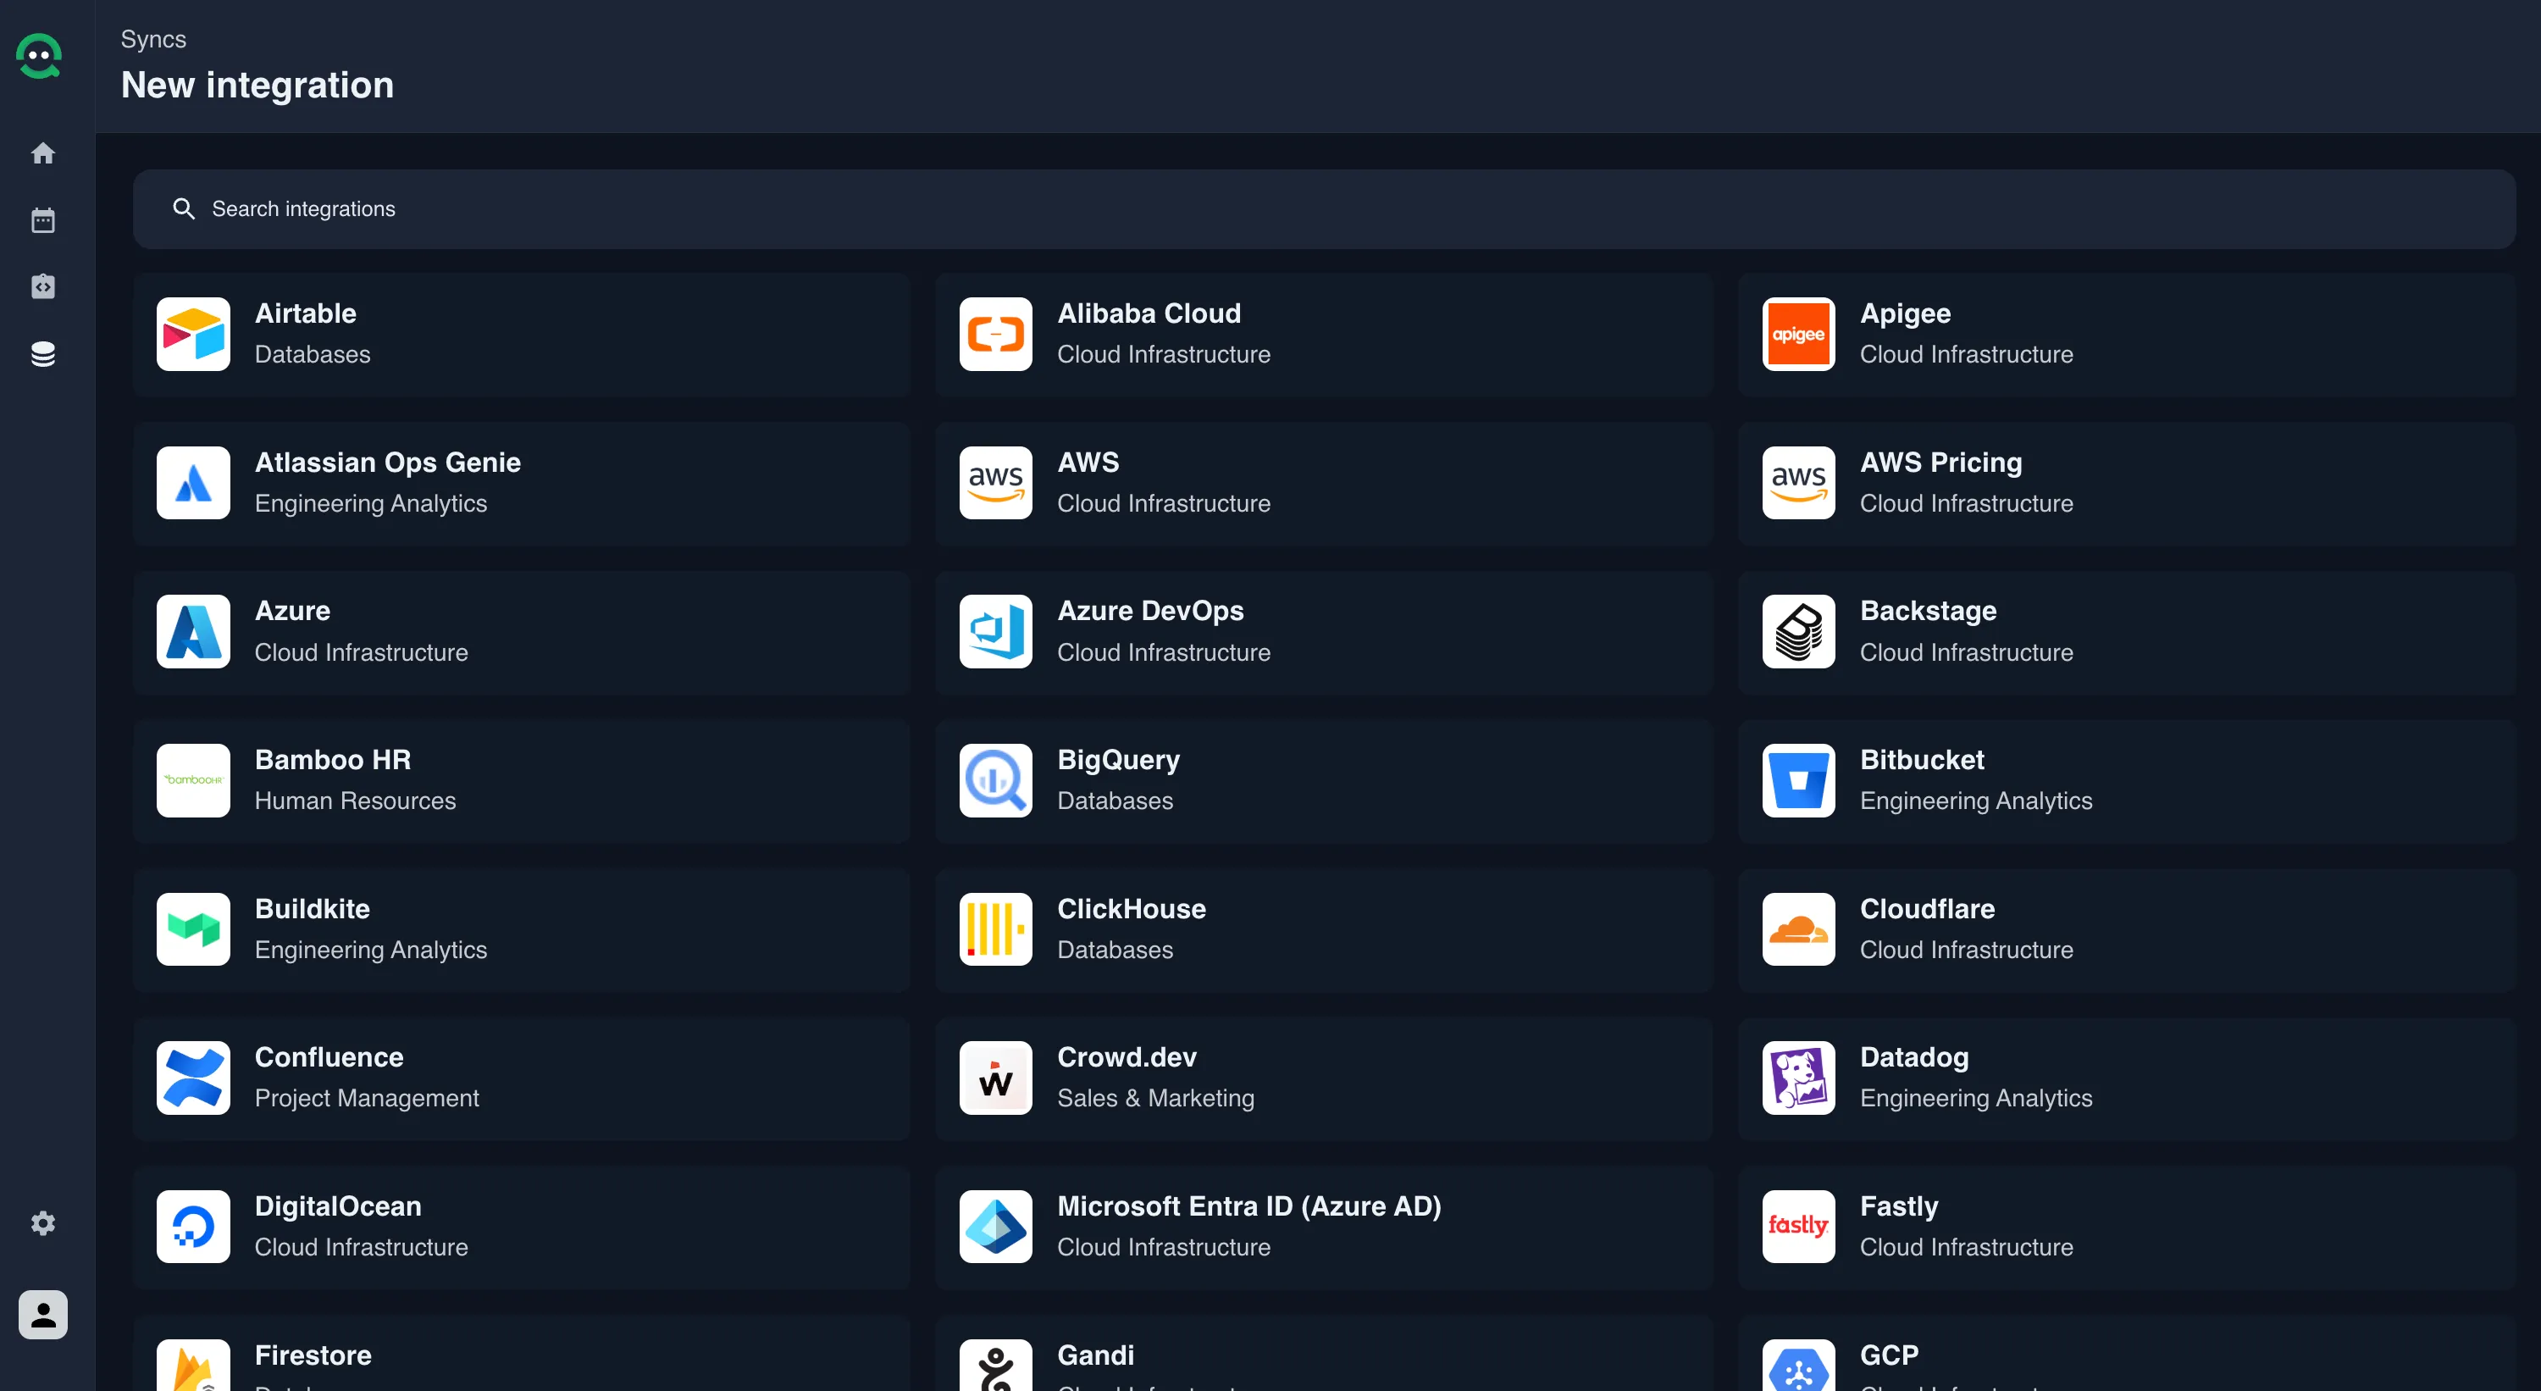
Task: Click 'Databases' under ClickHouse
Action: 1115,949
